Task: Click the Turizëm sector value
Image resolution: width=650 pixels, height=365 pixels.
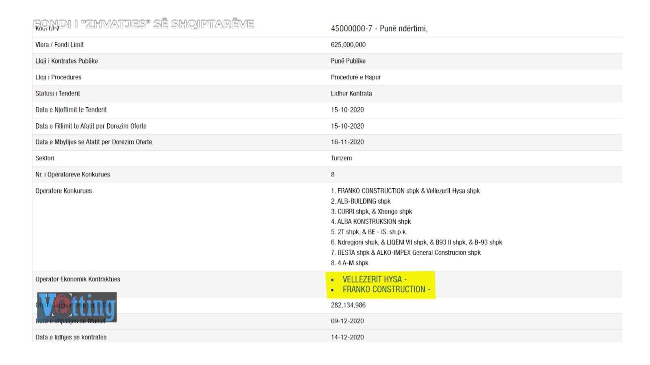Action: tap(341, 158)
